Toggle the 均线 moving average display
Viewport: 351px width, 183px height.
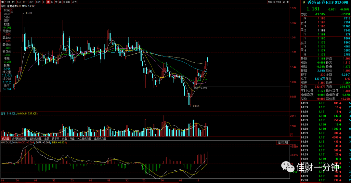pos(279,2)
